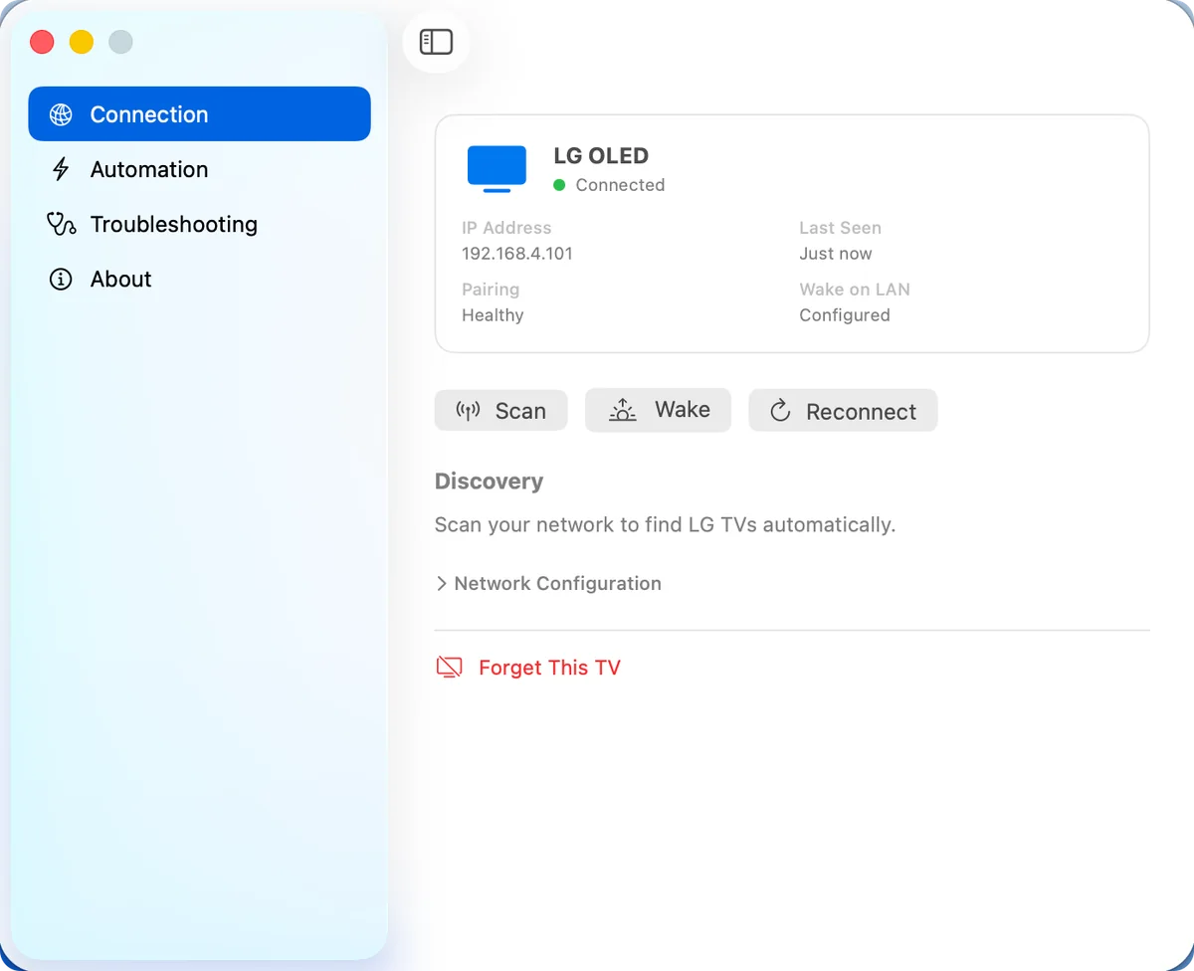Toggle the sidebar with the panel icon

436,42
